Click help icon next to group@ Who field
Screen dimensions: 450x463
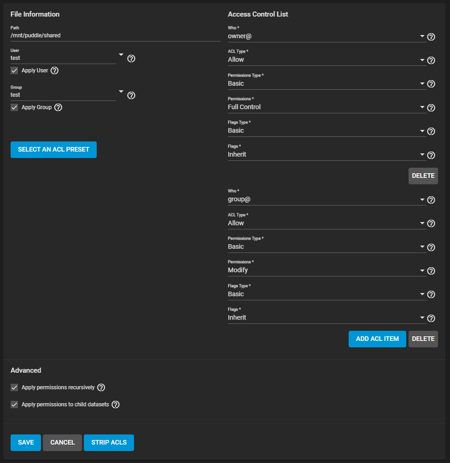431,200
